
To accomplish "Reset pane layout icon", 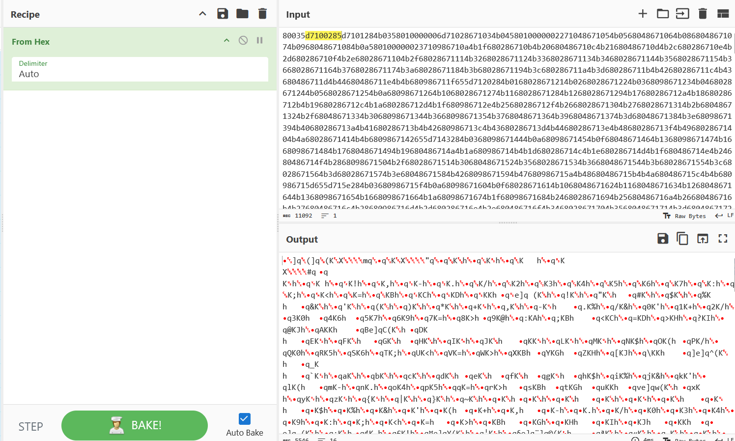I will coord(723,14).
